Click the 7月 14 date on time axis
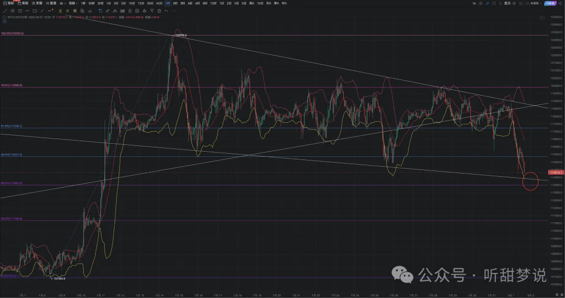 point(159,295)
